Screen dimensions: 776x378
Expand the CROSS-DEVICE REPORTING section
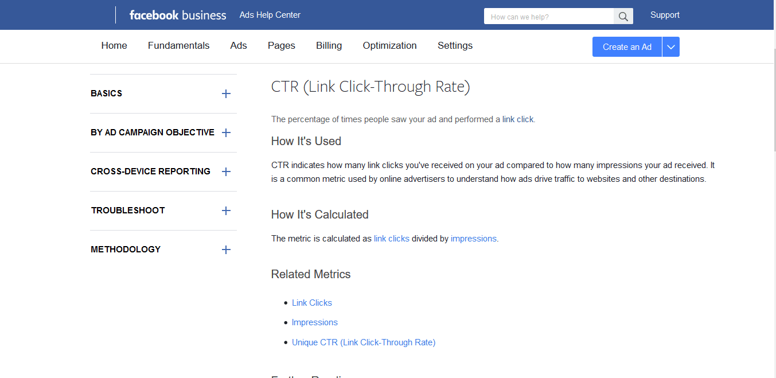[226, 171]
